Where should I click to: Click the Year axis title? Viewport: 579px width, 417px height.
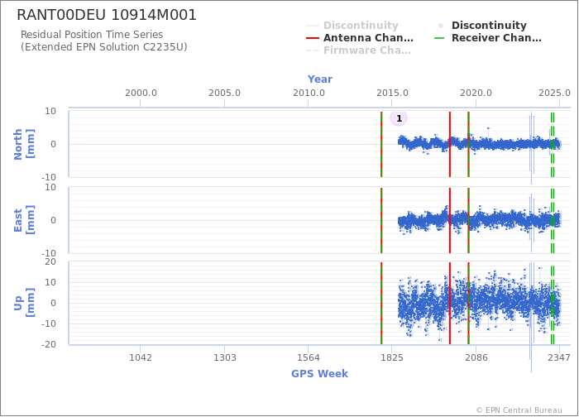coord(320,79)
